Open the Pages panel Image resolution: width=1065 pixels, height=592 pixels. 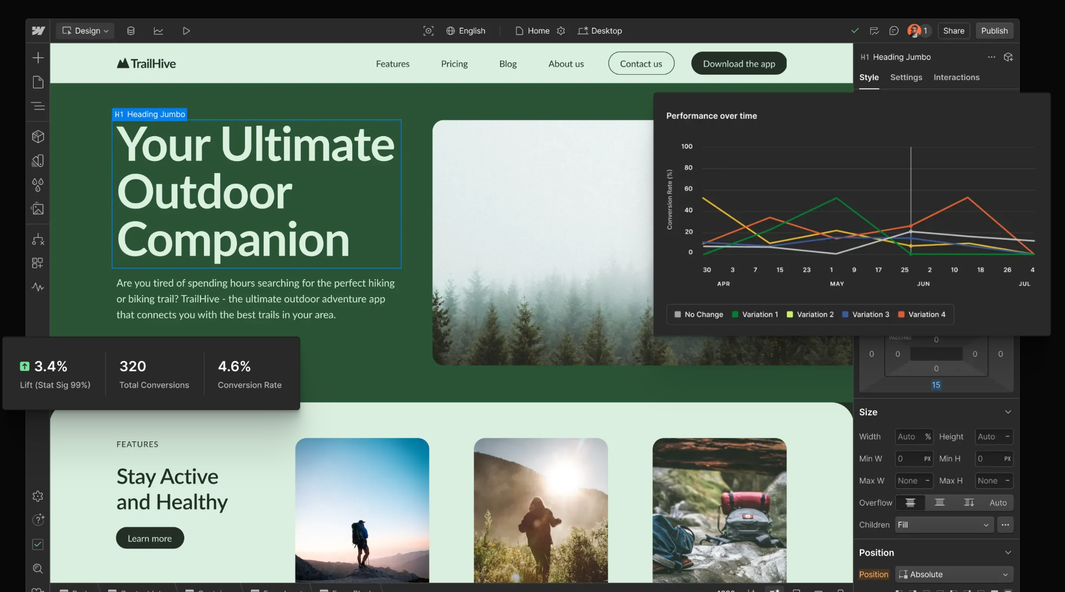pos(38,82)
